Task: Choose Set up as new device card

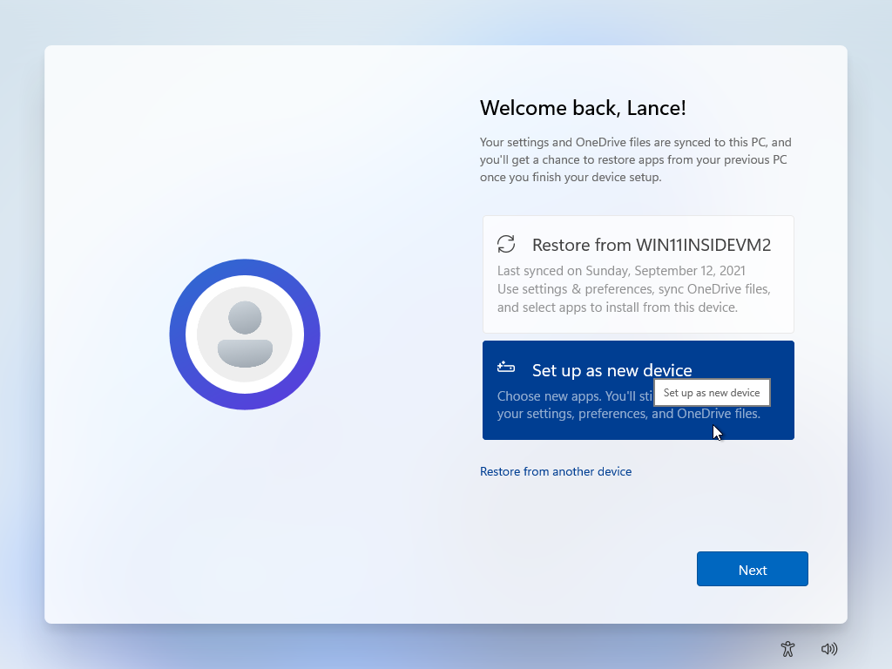Action: point(639,390)
